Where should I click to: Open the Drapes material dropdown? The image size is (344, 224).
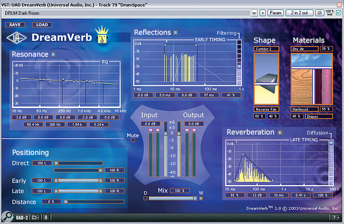click(x=319, y=116)
